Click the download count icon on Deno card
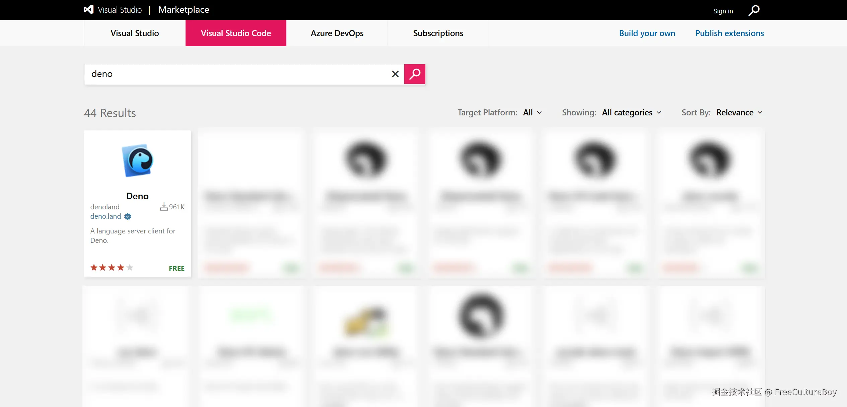The image size is (847, 407). [164, 207]
